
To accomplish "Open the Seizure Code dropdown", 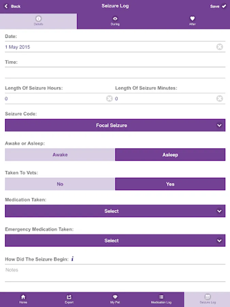I will point(115,125).
